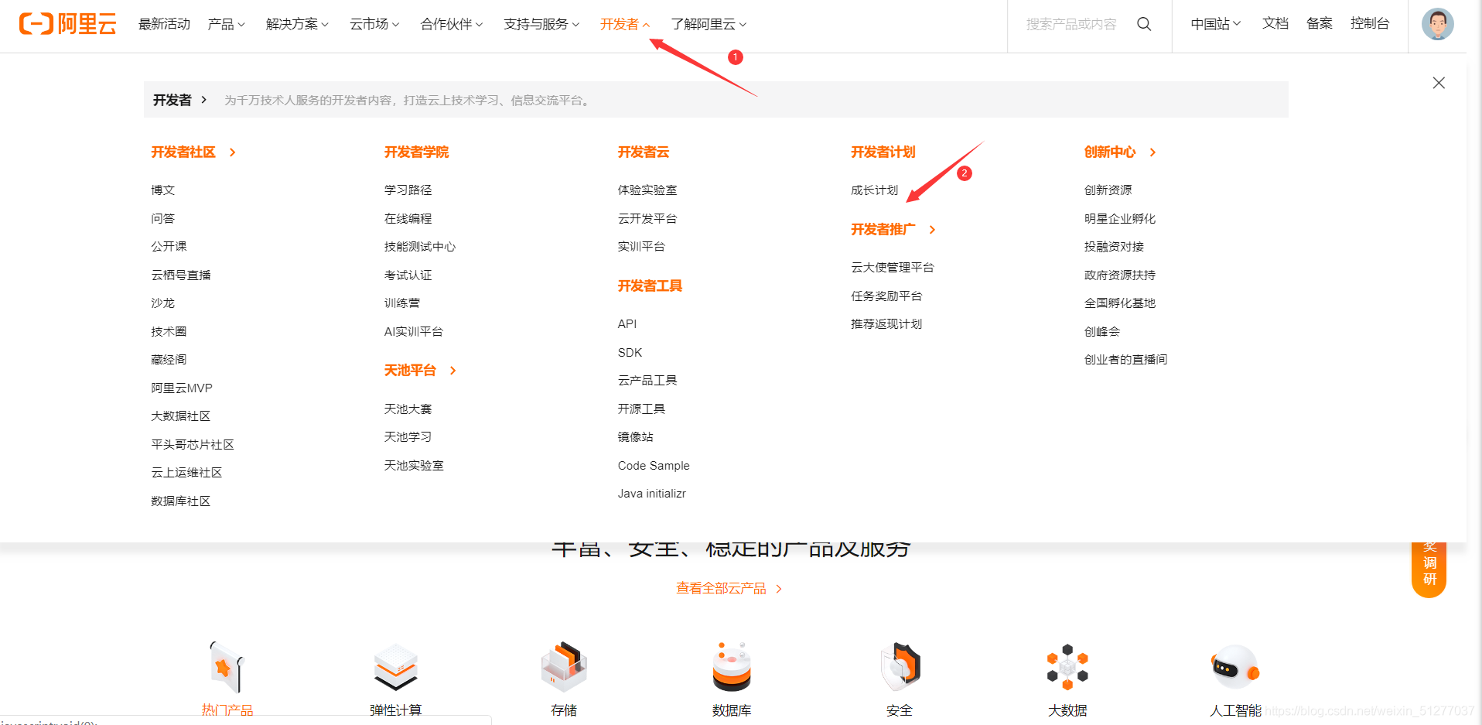The image size is (1482, 725).
Task: Click the 人工智能 robot icon
Action: click(1235, 667)
